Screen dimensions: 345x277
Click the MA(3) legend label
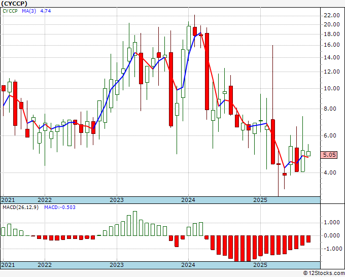pyautogui.click(x=29, y=11)
